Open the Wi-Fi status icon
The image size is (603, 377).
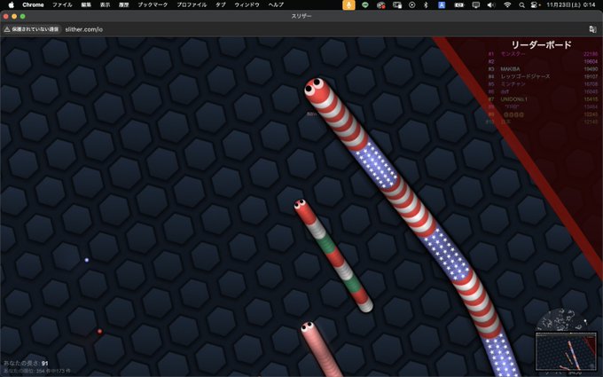[507, 5]
